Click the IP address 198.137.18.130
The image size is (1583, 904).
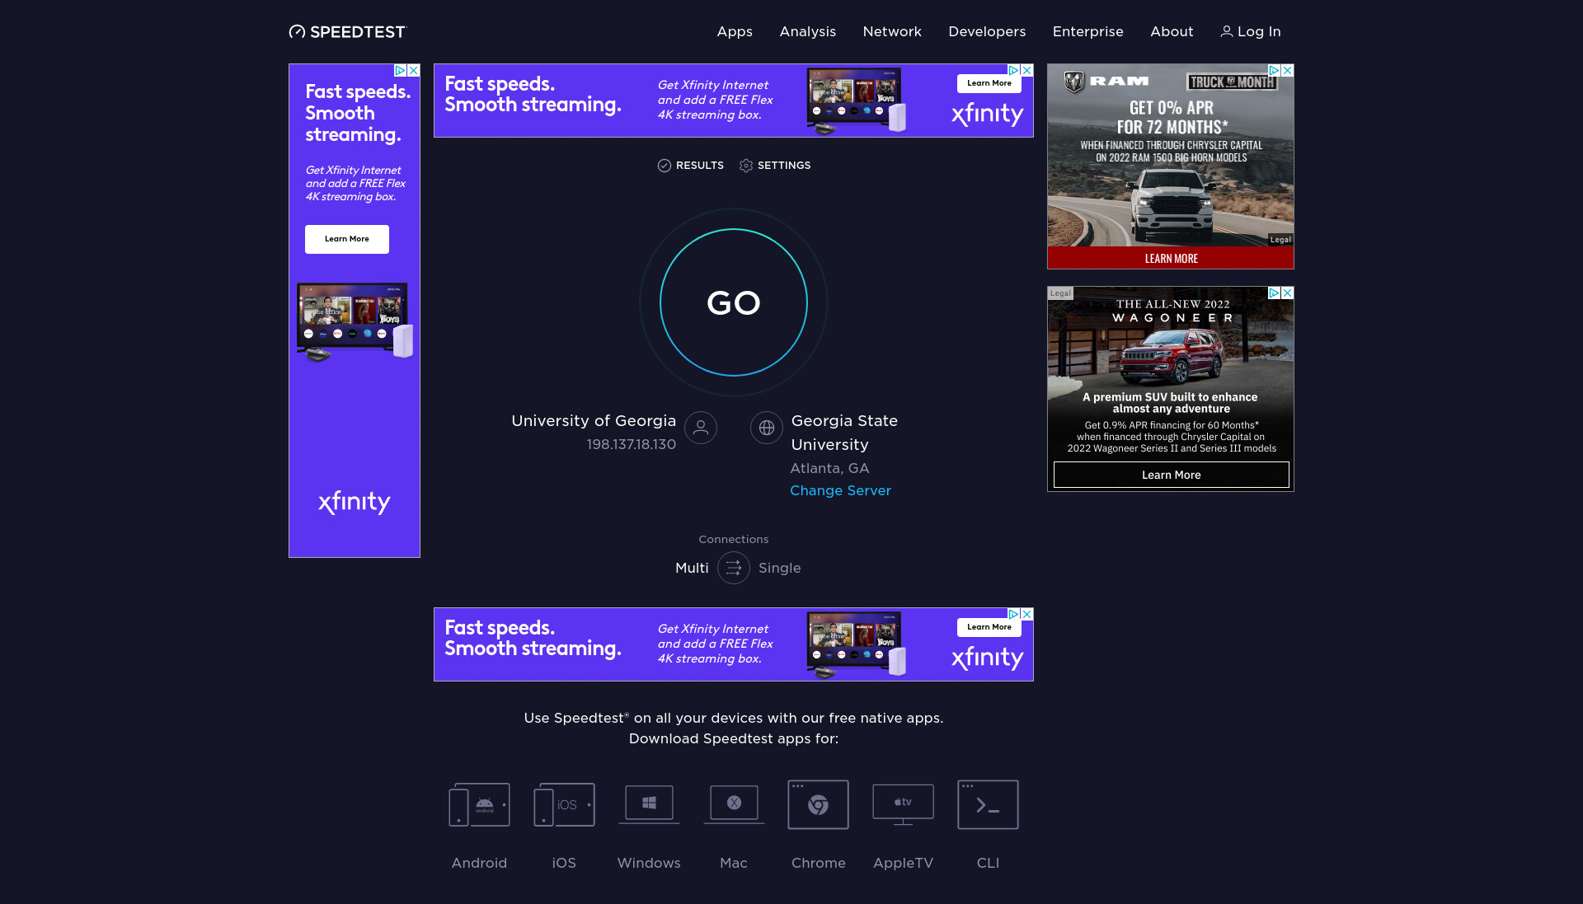(631, 444)
